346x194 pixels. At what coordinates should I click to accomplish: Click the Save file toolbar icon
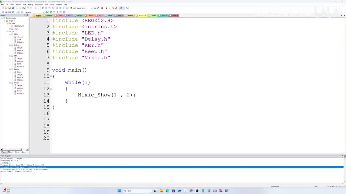tap(9, 8)
